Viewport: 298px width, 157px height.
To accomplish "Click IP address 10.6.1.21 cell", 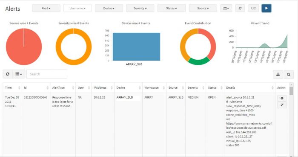I will (x=99, y=97).
